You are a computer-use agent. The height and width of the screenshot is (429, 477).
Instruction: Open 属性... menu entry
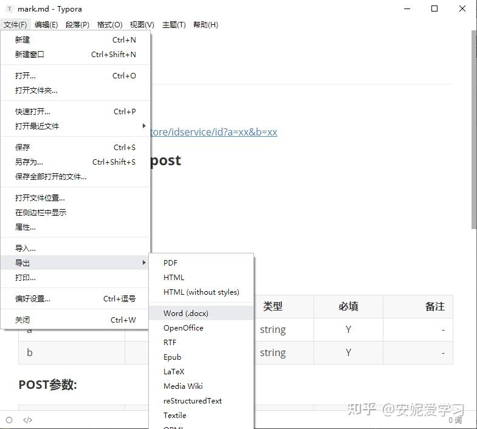[75, 227]
